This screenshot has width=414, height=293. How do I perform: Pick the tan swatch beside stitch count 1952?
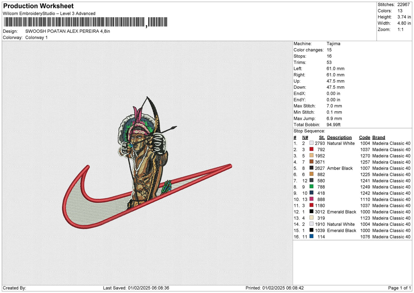click(312, 156)
